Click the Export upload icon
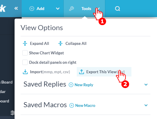Screen dimensions: 157x119 81,72
